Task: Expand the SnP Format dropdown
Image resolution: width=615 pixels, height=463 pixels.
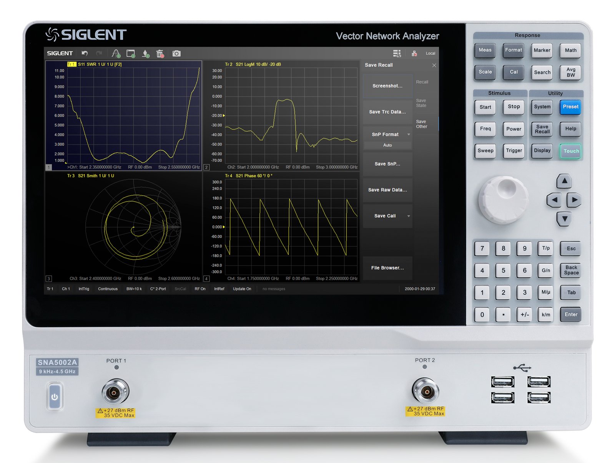Action: 387,134
